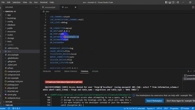Open the package-lock.json file
The image size is (195, 110).
[x=15, y=81]
